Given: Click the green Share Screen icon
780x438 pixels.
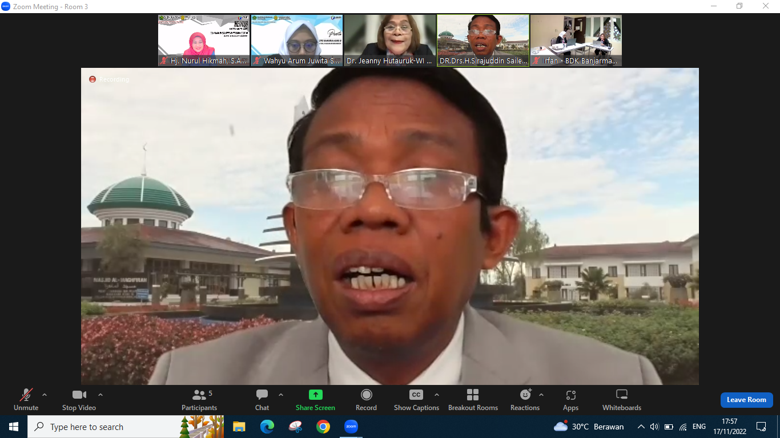Looking at the screenshot, I should coord(315,395).
